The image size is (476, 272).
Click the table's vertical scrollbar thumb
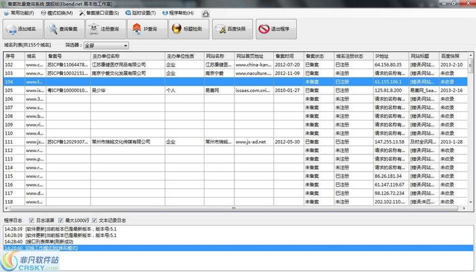471,66
